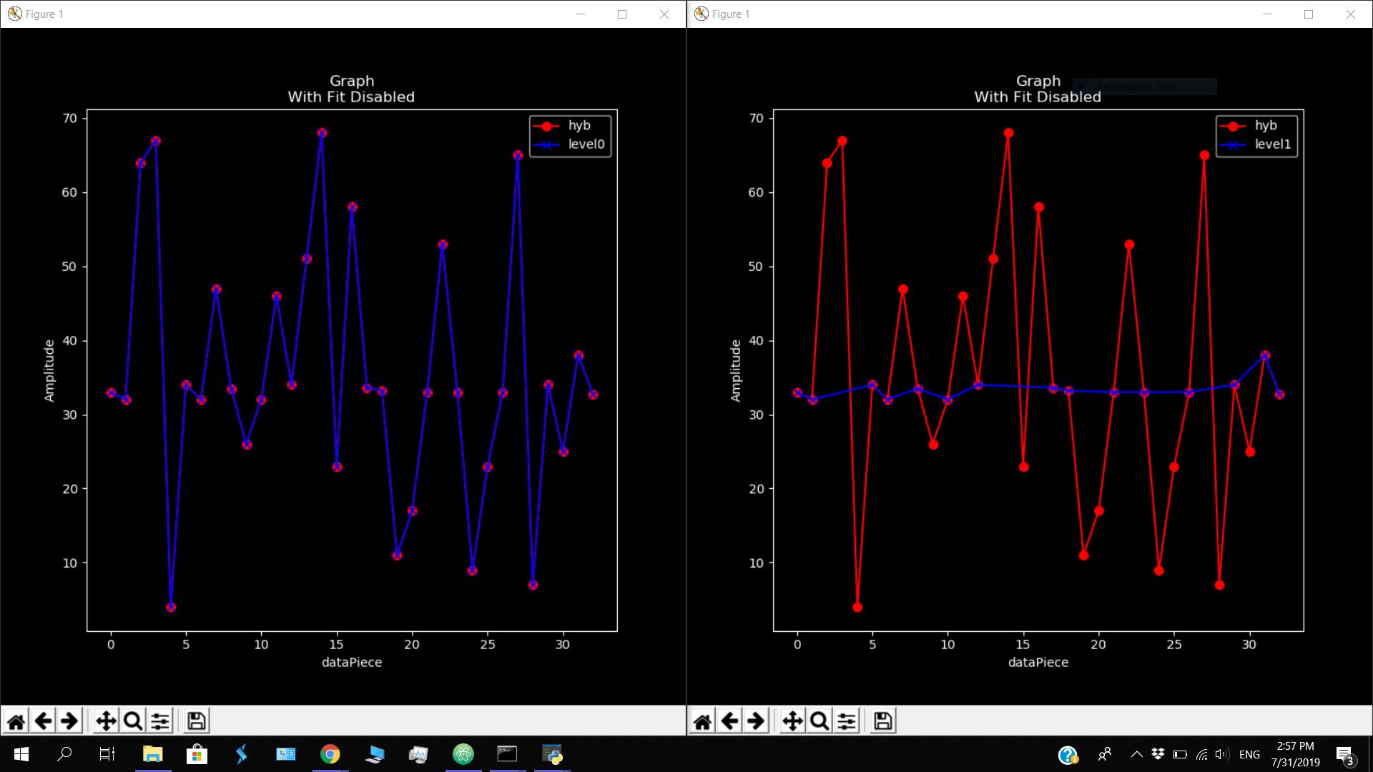The image size is (1373, 772).
Task: Select Pan tool in right figure toolbar
Action: tap(792, 721)
